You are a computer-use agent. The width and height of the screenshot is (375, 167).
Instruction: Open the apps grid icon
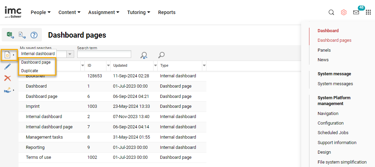(x=368, y=12)
